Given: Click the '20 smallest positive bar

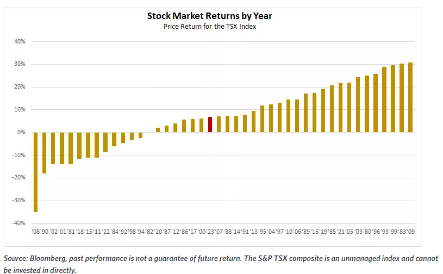Looking at the screenshot, I should [158, 130].
